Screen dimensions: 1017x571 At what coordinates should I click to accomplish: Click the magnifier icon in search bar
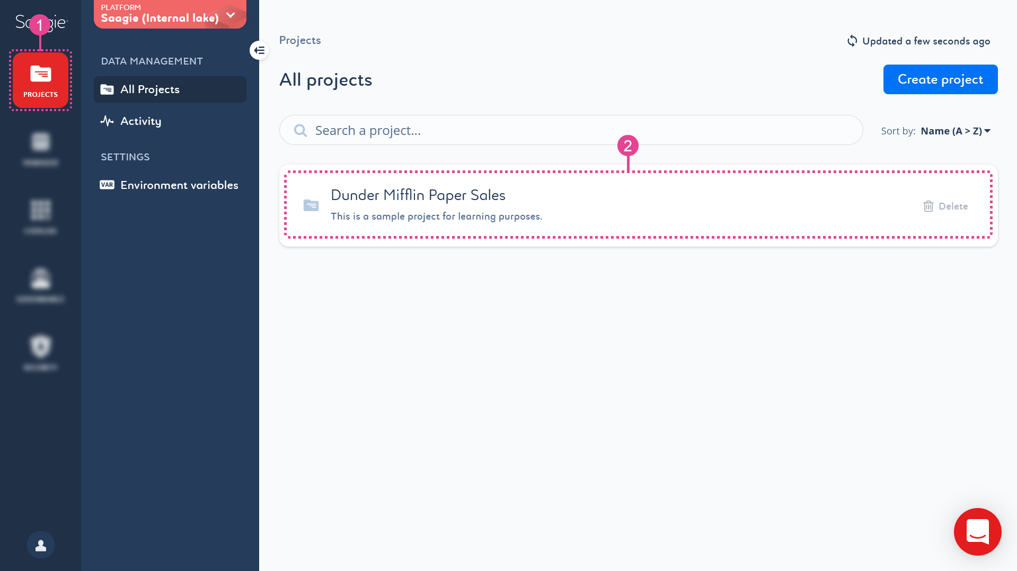pyautogui.click(x=300, y=131)
